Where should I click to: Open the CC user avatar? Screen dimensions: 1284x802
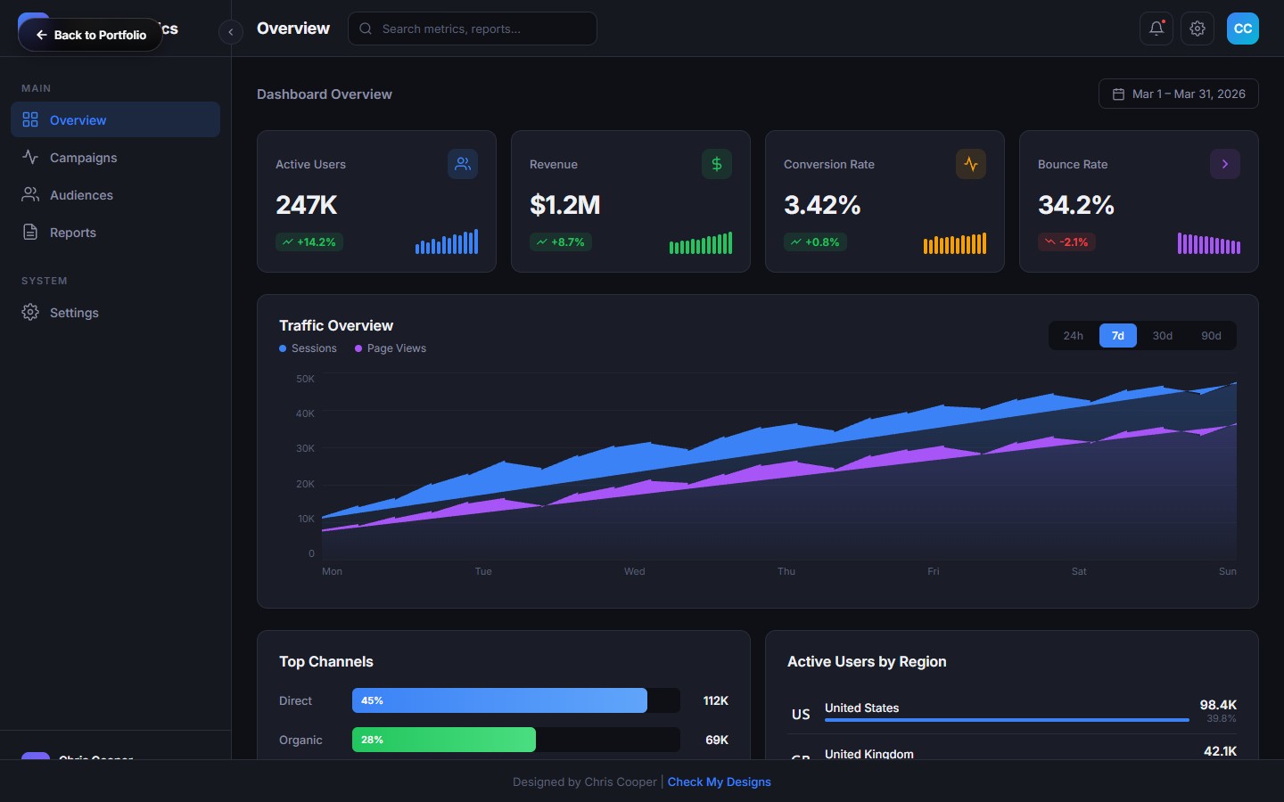pos(1243,29)
